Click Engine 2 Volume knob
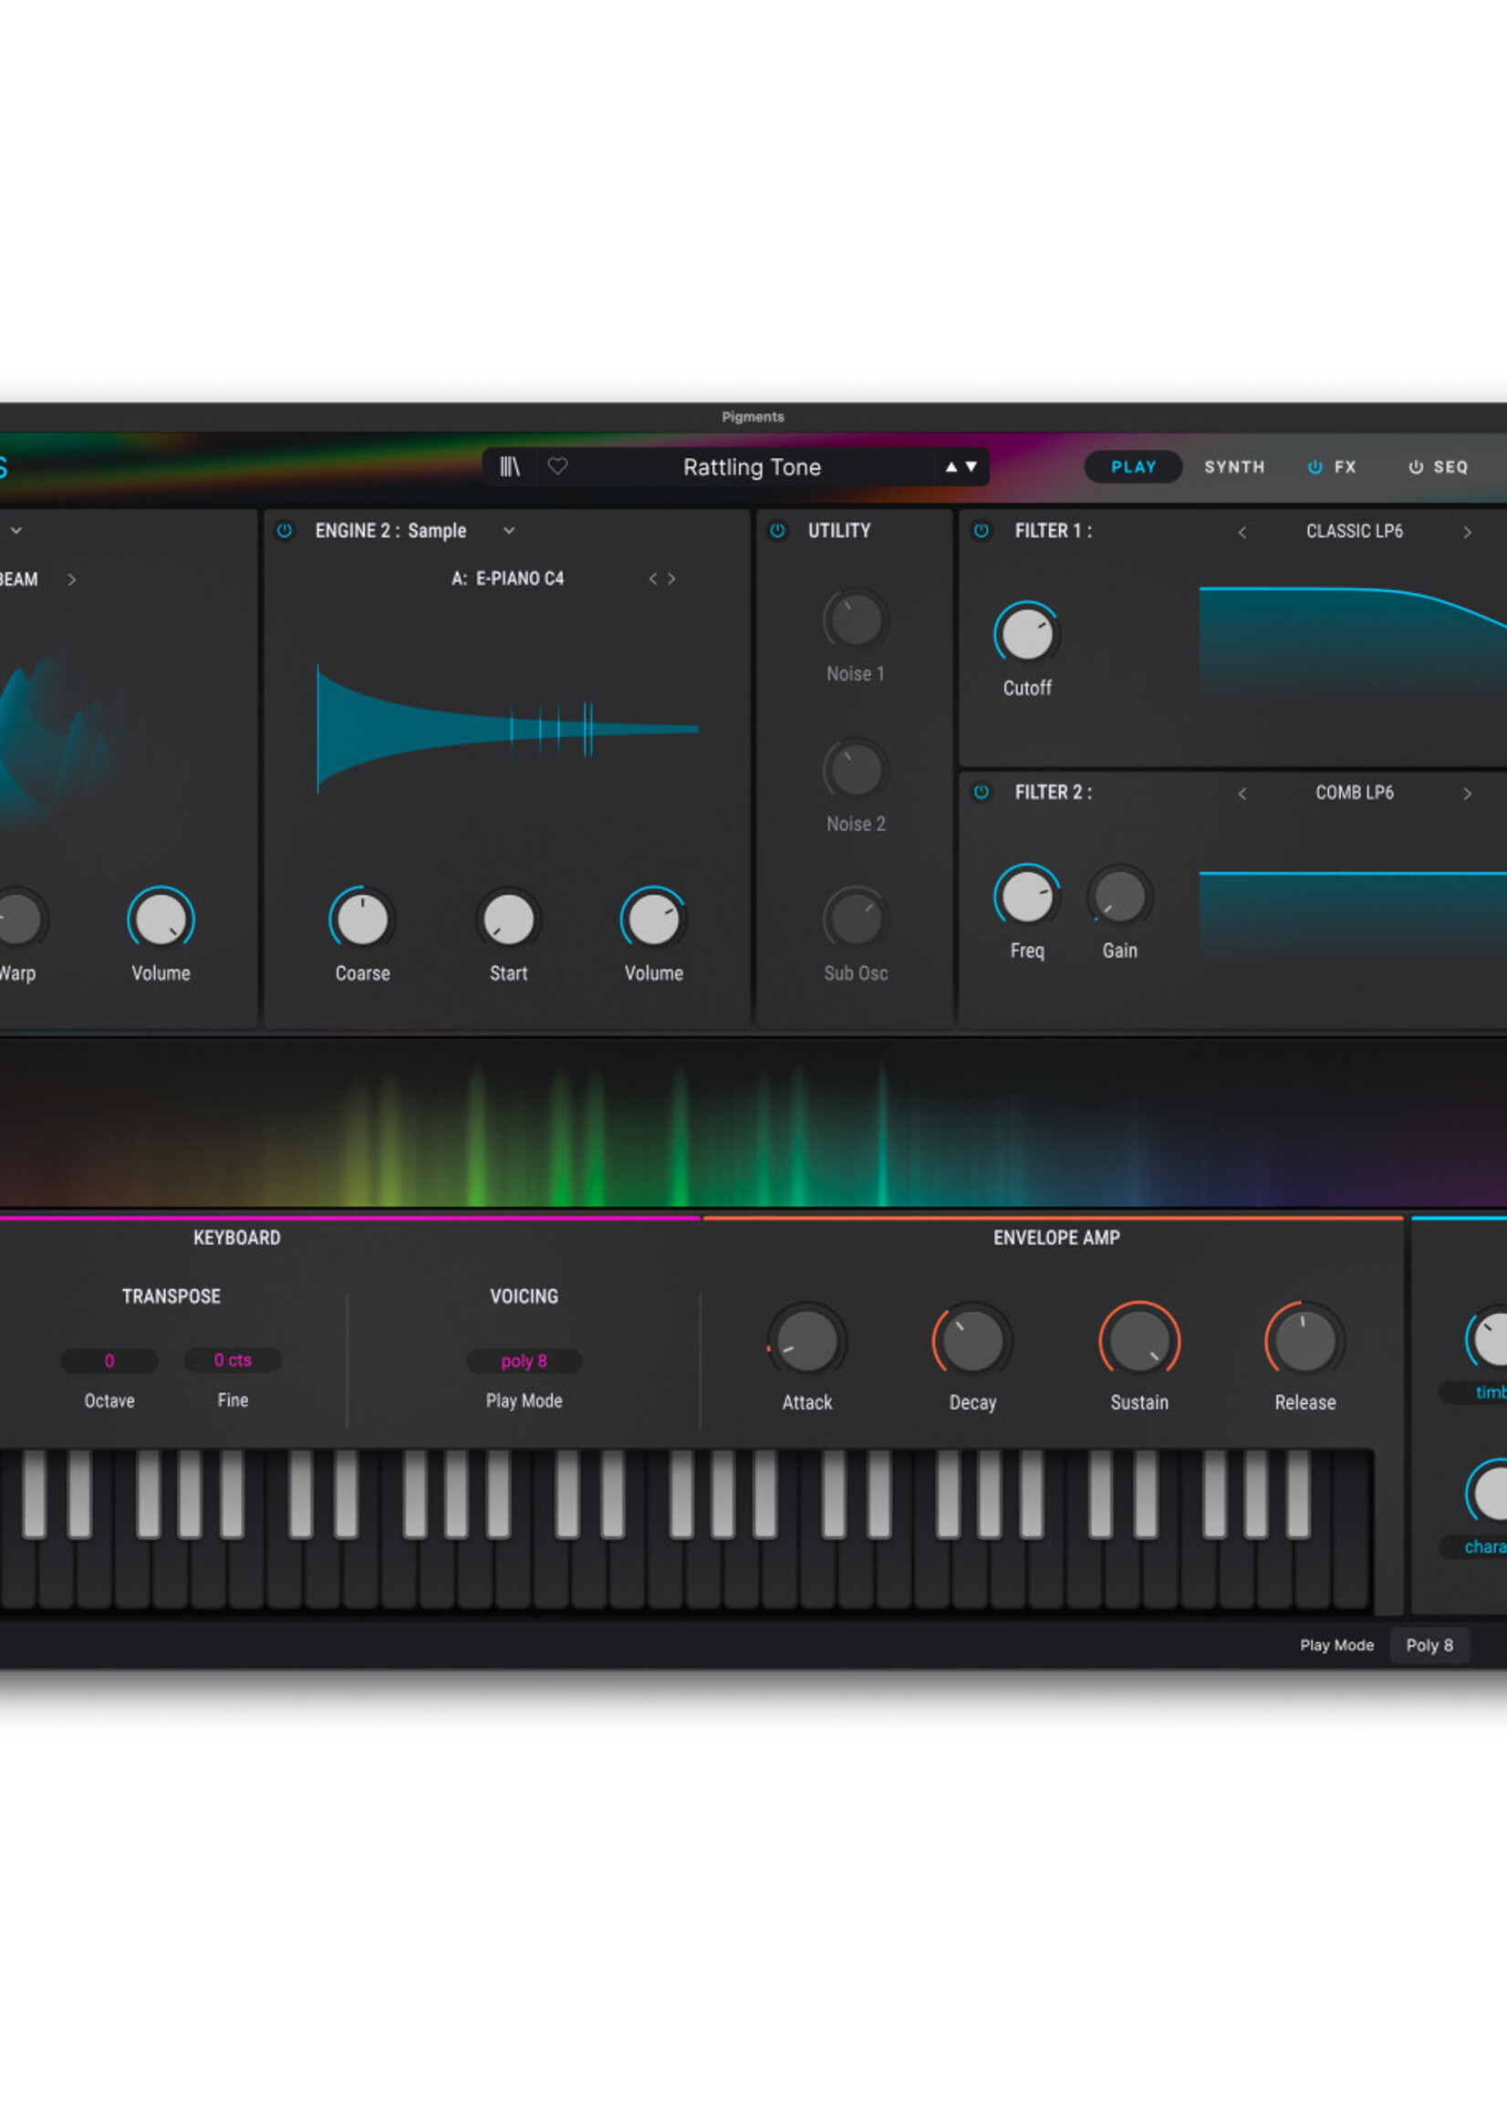This screenshot has width=1507, height=2110. (653, 920)
